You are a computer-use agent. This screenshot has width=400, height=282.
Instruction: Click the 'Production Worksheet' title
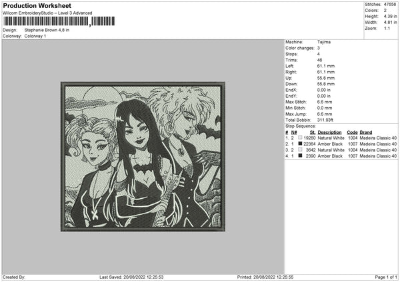(37, 5)
